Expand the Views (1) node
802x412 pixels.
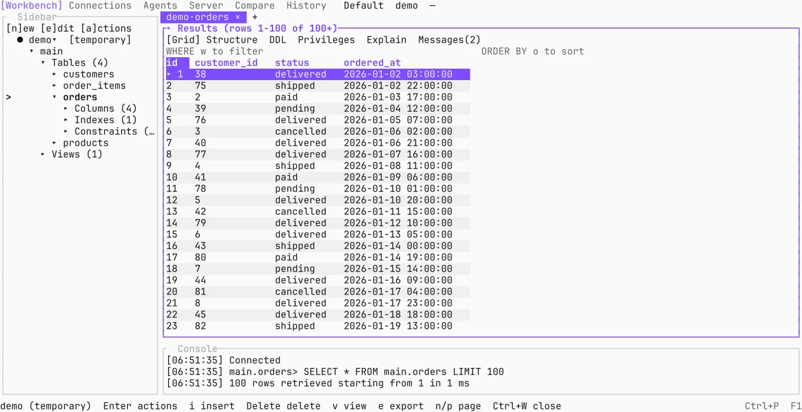pos(43,154)
